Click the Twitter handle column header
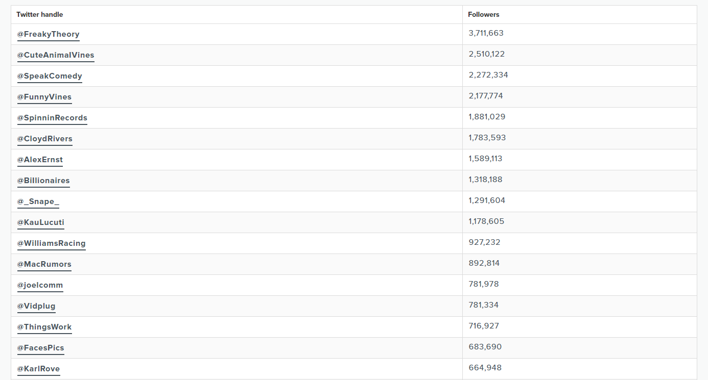The image size is (708, 380). pyautogui.click(x=40, y=15)
